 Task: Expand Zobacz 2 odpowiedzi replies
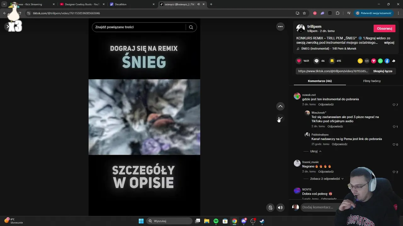pyautogui.click(x=327, y=179)
